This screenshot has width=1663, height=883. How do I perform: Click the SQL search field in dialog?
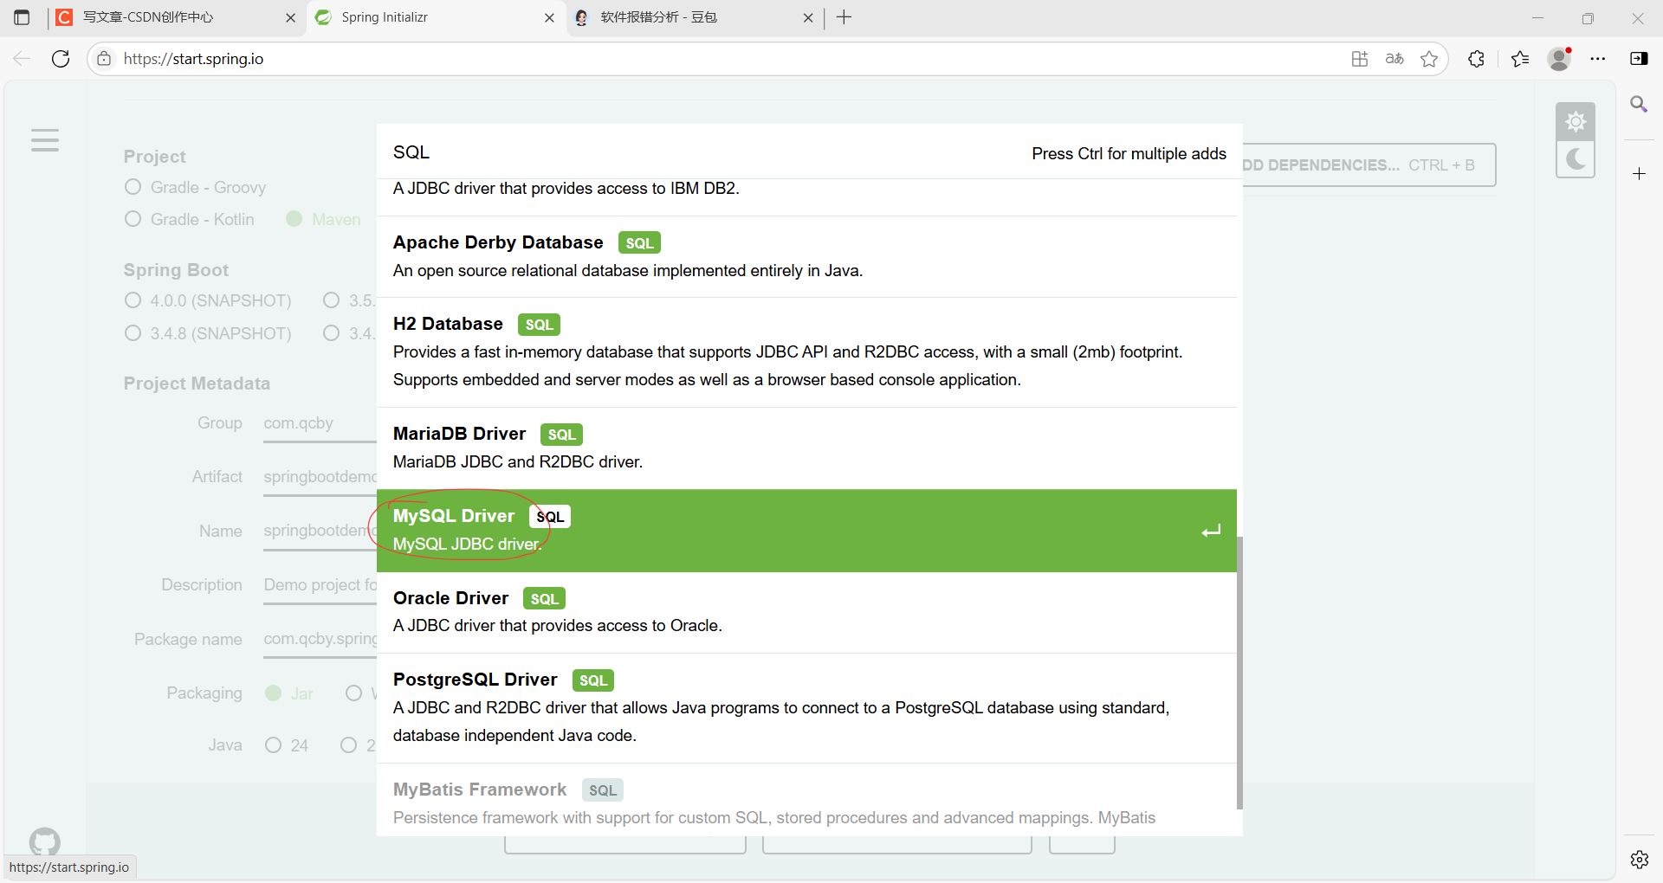pyautogui.click(x=702, y=152)
